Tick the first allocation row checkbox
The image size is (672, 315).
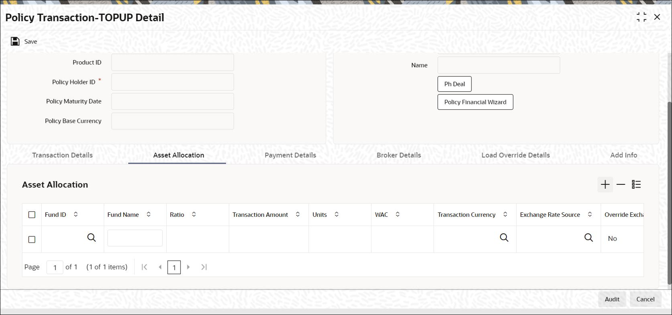(x=32, y=240)
